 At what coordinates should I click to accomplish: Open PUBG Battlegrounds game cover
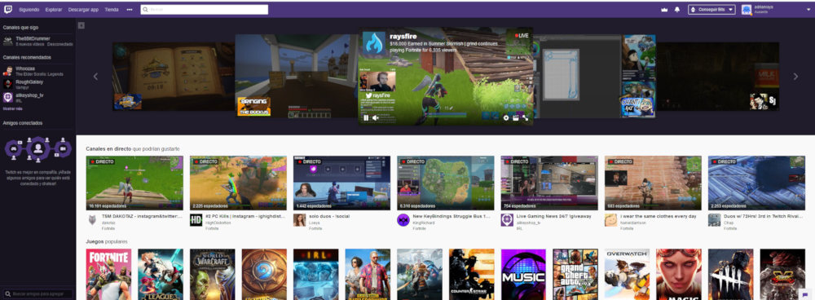coord(368,275)
